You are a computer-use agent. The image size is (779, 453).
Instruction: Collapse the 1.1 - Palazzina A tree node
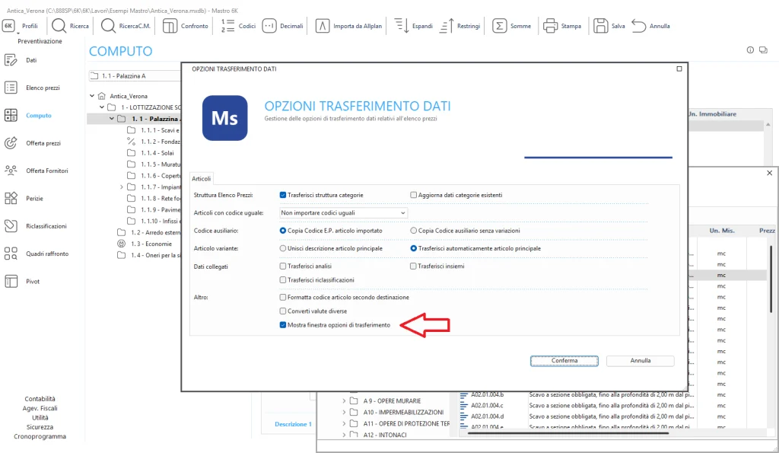pos(111,119)
